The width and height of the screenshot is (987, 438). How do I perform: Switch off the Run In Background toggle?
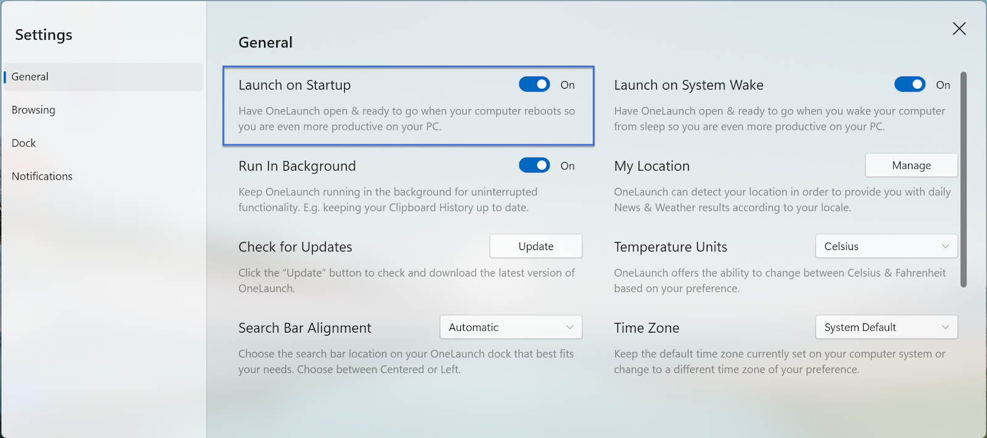click(x=534, y=165)
